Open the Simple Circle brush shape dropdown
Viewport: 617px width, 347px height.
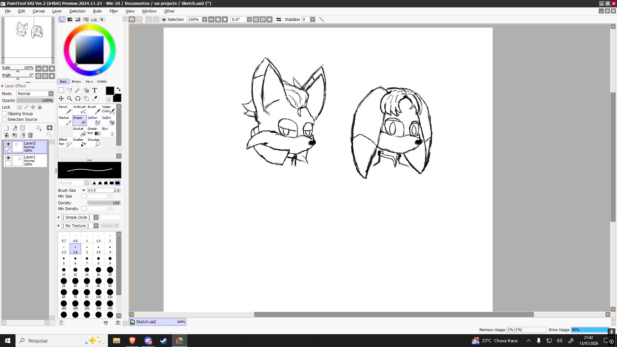tap(96, 218)
